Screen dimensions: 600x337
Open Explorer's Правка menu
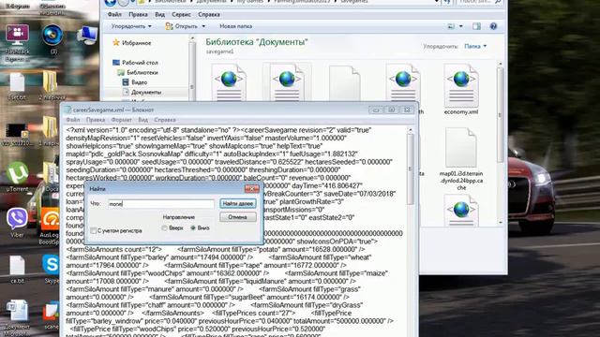pos(138,15)
